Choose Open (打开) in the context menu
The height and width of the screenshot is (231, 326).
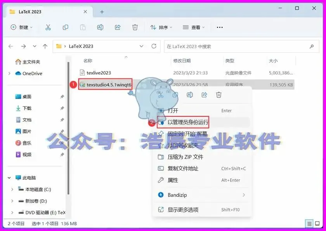[x=203, y=111]
